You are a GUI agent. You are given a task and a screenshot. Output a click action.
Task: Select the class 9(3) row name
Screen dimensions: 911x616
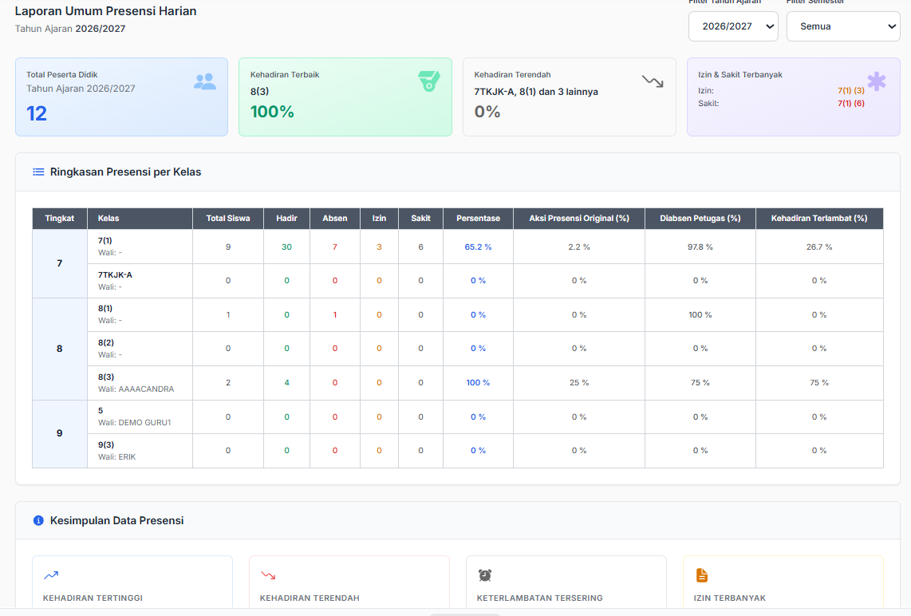(106, 445)
